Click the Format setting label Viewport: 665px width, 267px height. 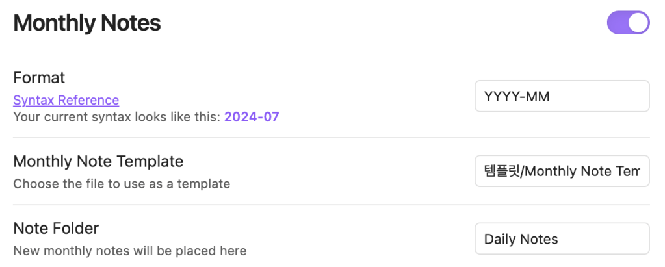[x=39, y=78]
